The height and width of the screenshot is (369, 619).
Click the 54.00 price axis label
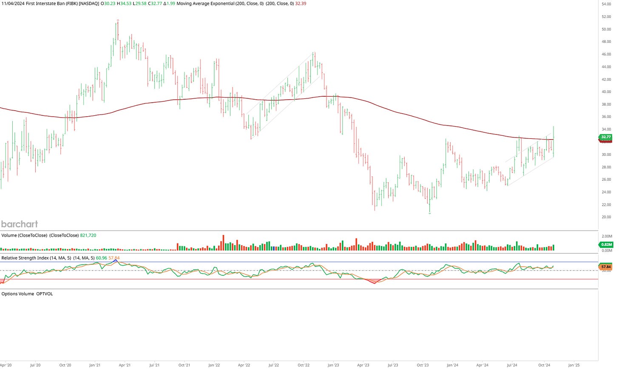click(606, 4)
